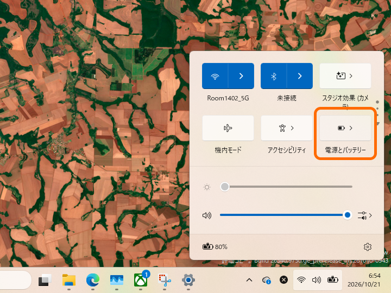The image size is (391, 293).
Task: Expand Wi-Fi network list chevron
Action: click(x=241, y=76)
